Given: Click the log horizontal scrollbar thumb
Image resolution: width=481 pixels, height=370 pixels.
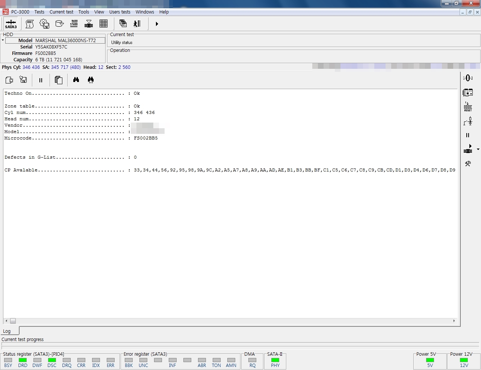Looking at the screenshot, I should [13, 321].
